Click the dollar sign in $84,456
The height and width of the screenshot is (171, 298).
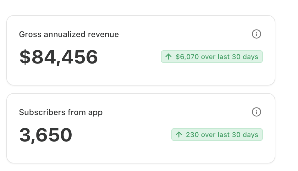25,57
